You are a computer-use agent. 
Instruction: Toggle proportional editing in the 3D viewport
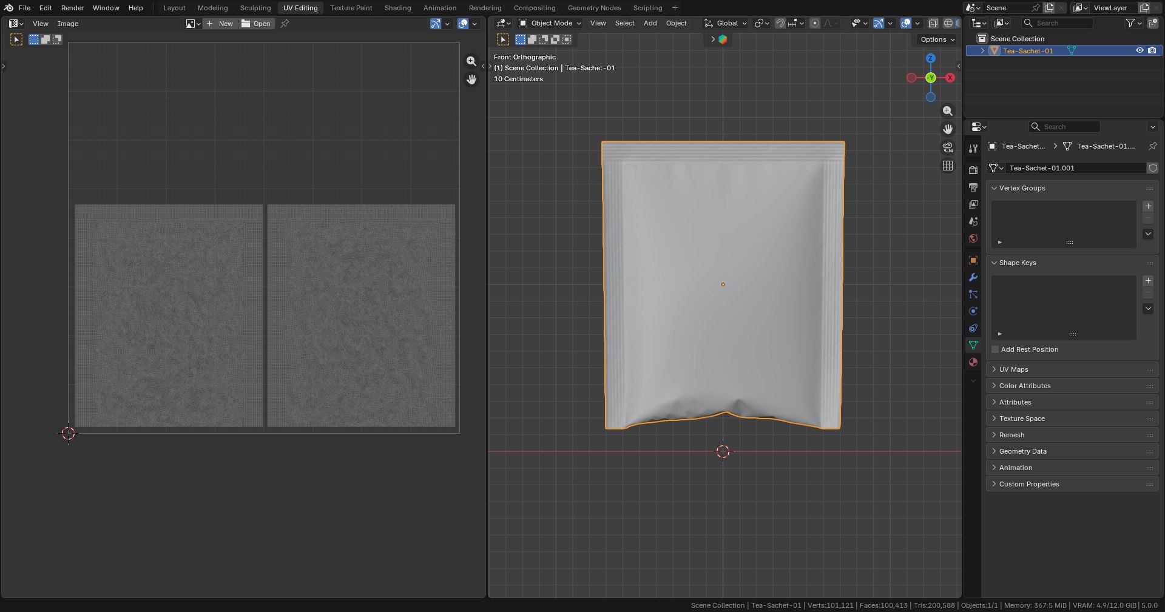(815, 23)
